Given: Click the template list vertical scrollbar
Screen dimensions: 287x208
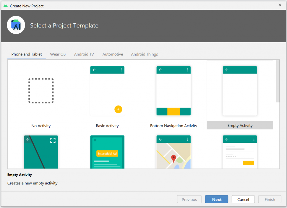Looking at the screenshot, I should click(278, 81).
